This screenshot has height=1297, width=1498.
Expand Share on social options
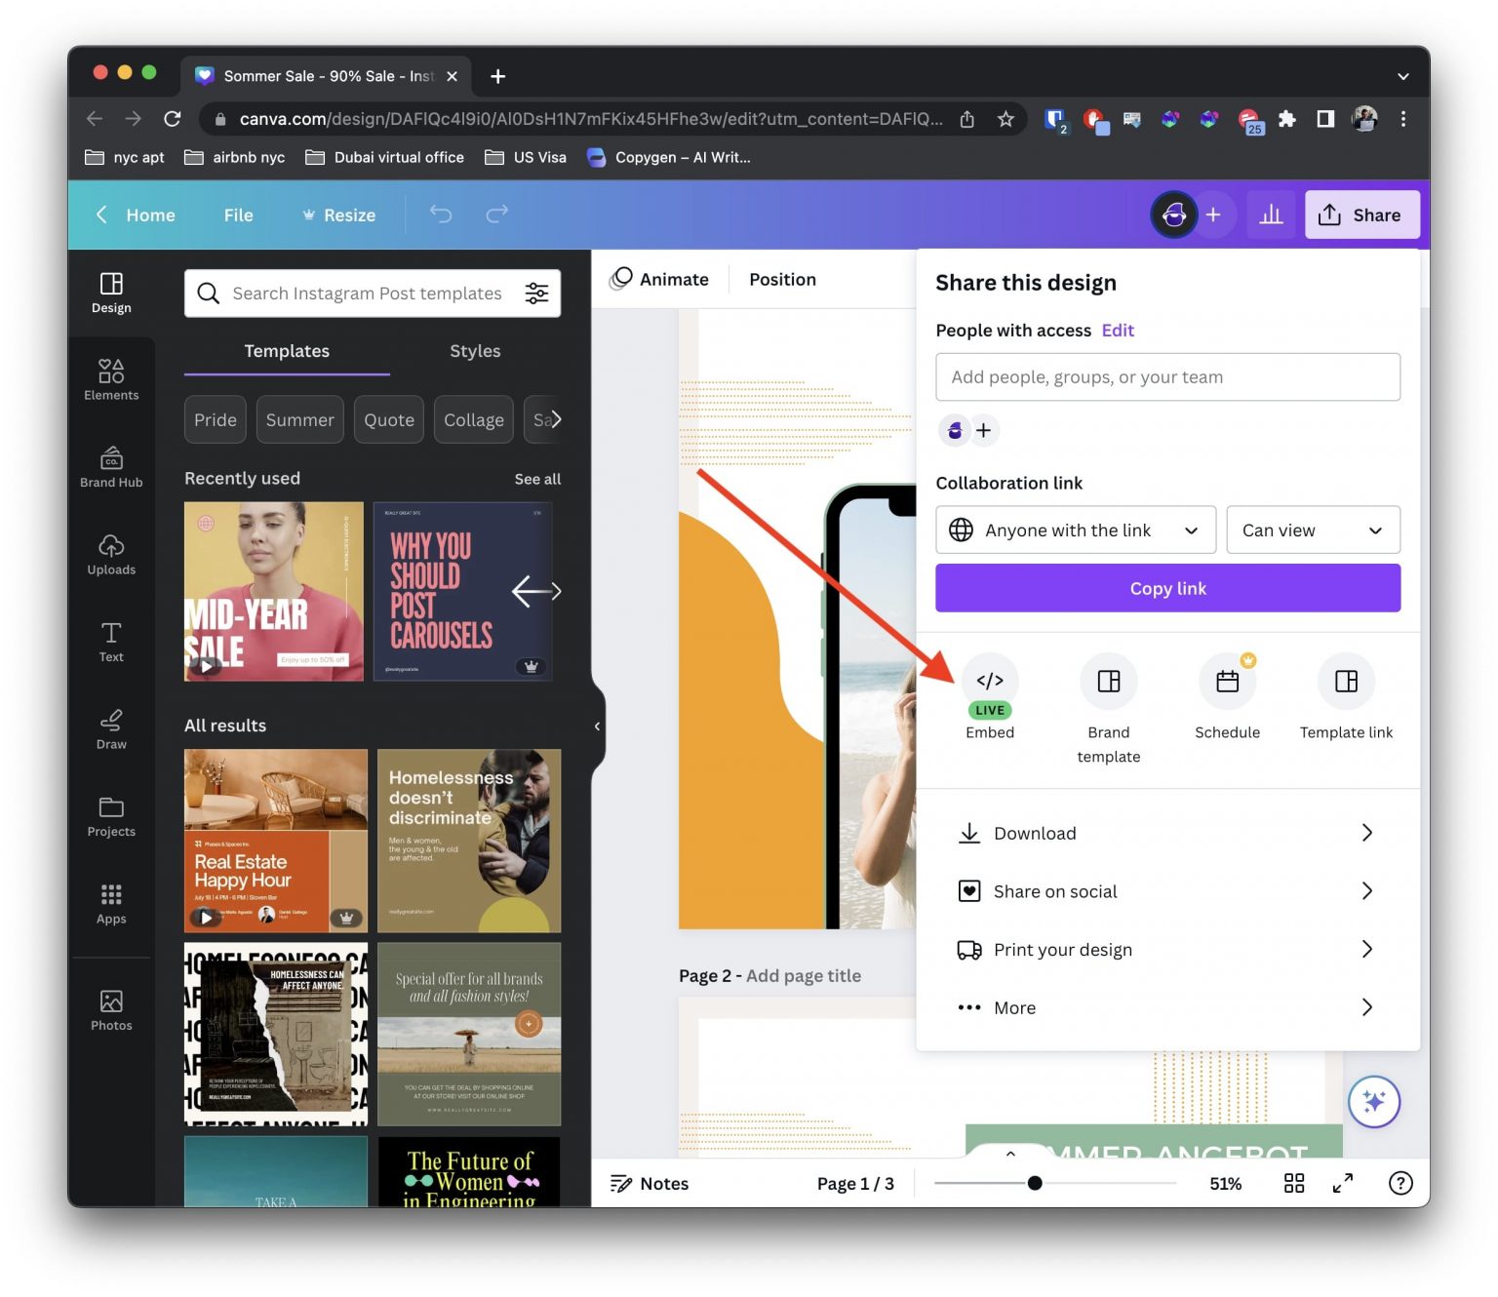(x=1167, y=890)
